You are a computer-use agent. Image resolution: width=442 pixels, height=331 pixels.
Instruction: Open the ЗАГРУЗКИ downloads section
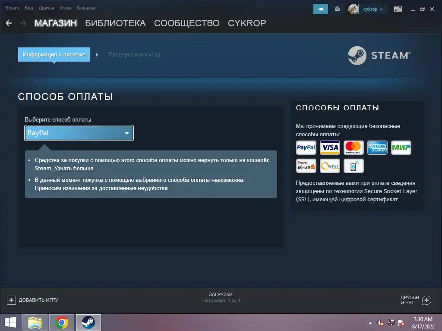tap(221, 294)
